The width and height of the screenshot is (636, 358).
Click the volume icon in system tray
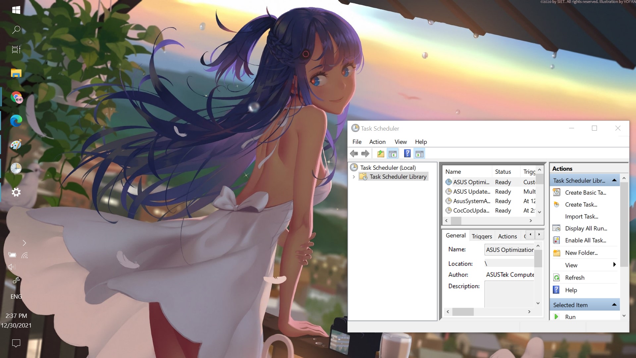tap(12, 267)
